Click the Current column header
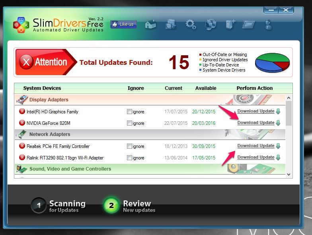This screenshot has height=235, width=312. pos(174,88)
